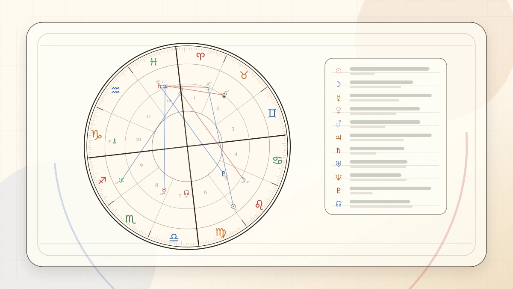513x289 pixels.
Task: Select the Cancer sign on the zodiac wheel
Action: click(x=278, y=160)
